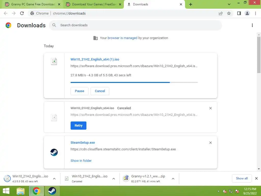Click the SteamSetup.exe source URL text
Viewport: 261px width, 196px height.
click(x=123, y=149)
